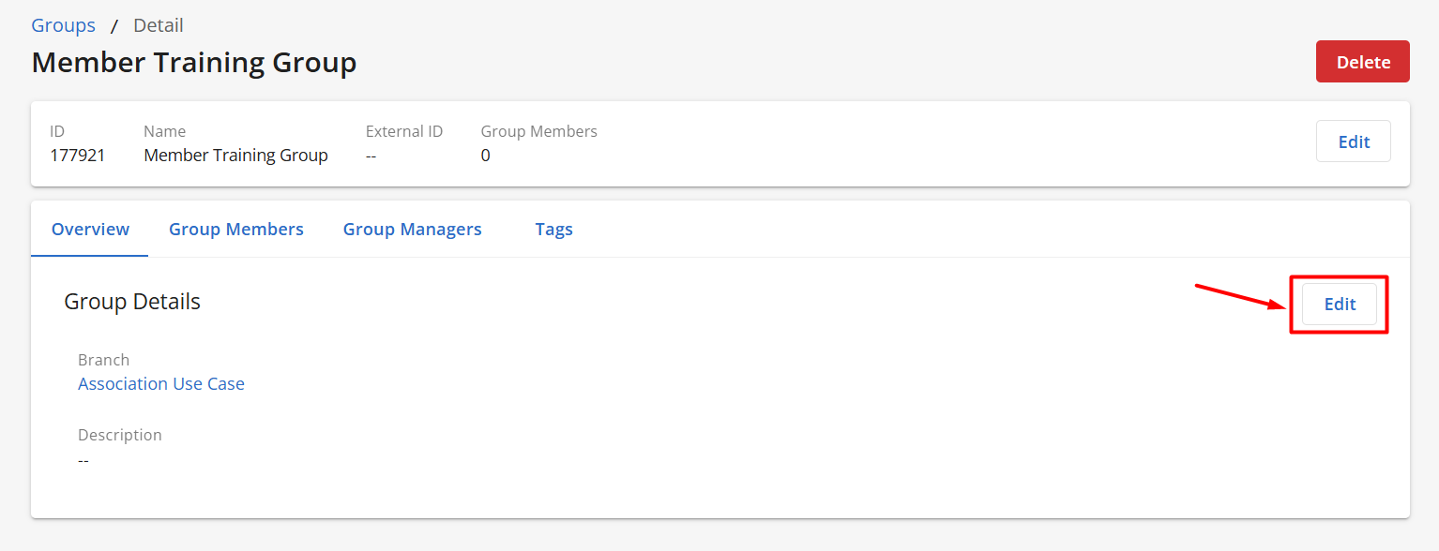Click the Branch field label
The image size is (1439, 551).
[103, 360]
